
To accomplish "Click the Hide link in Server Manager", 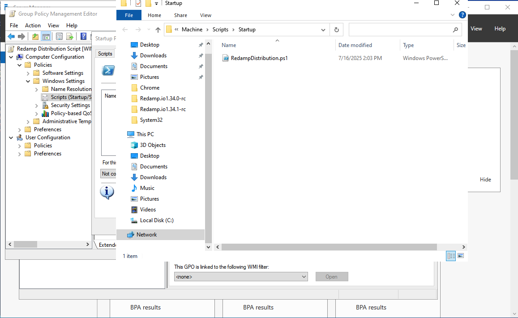I will coord(485,180).
